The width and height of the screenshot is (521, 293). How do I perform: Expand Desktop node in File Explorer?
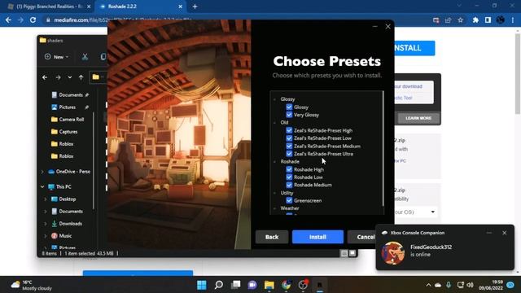pos(46,199)
